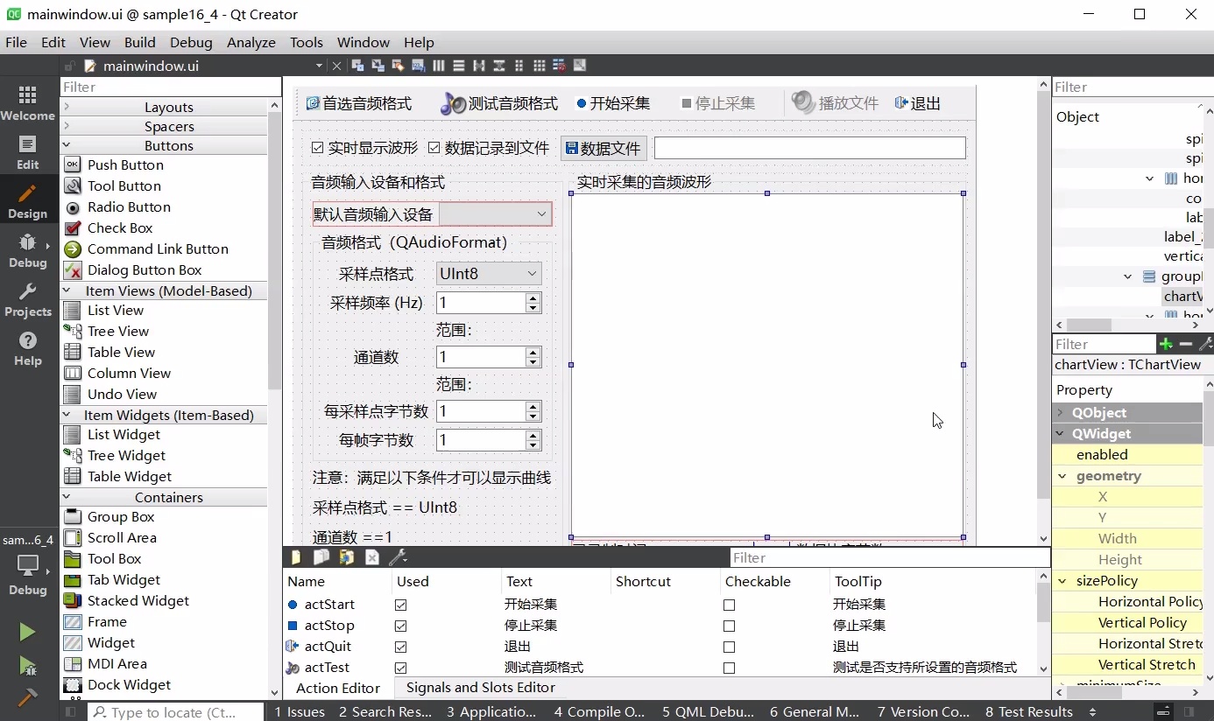This screenshot has width=1214, height=721.
Task: Open the Tools menu
Action: pos(307,42)
